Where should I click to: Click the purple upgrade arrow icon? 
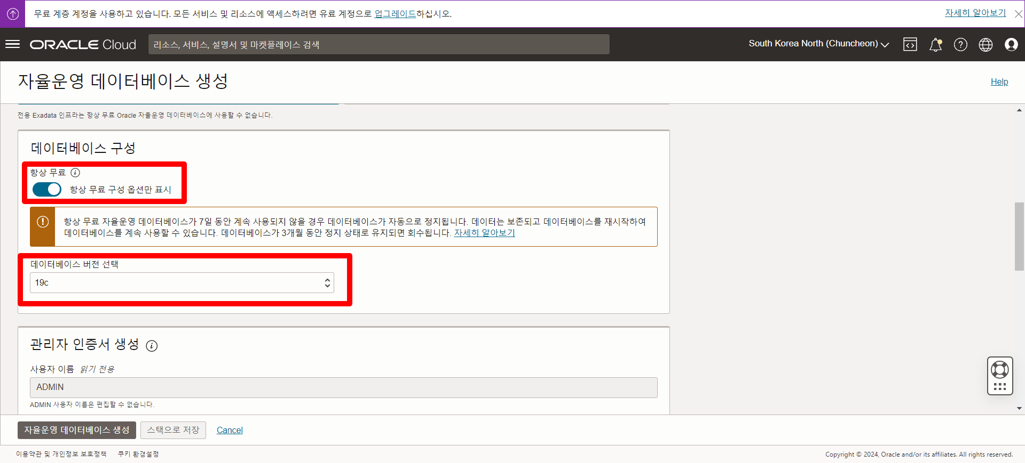pos(13,14)
